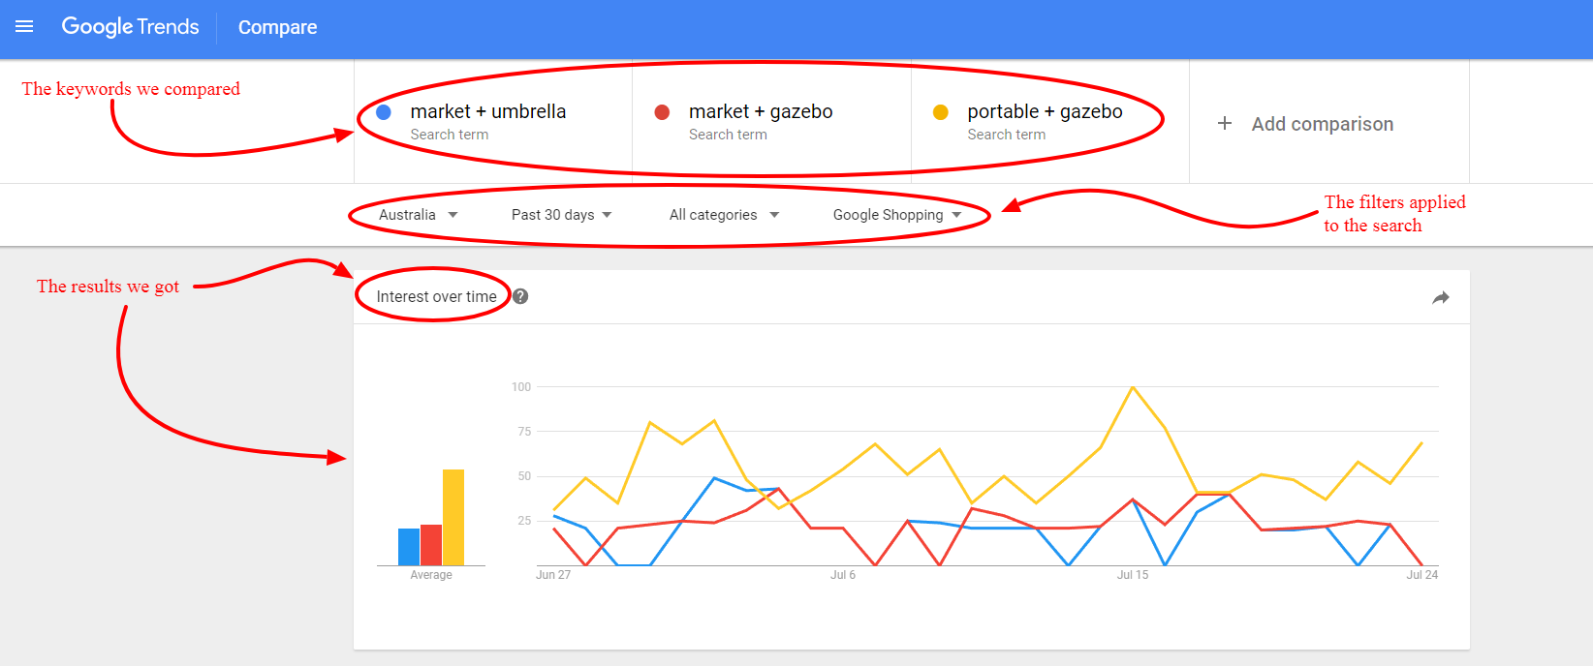
Task: Select the Compare tab in header
Action: (x=277, y=27)
